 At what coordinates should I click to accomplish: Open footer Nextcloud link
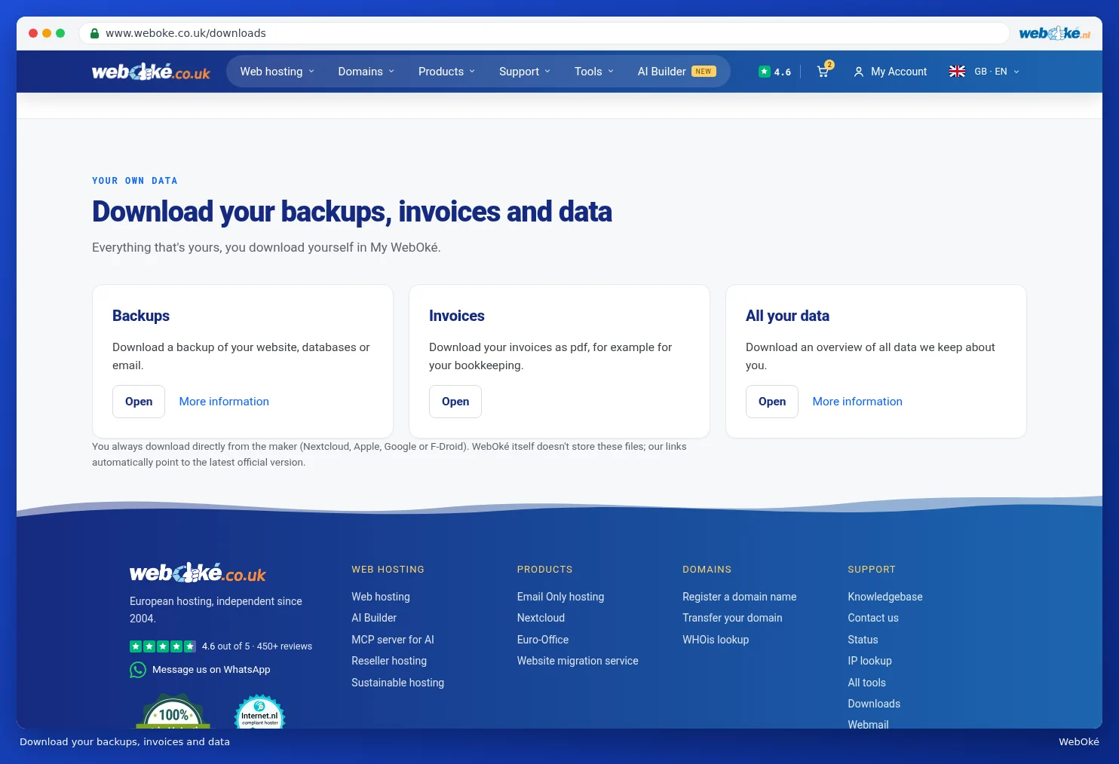point(541,618)
